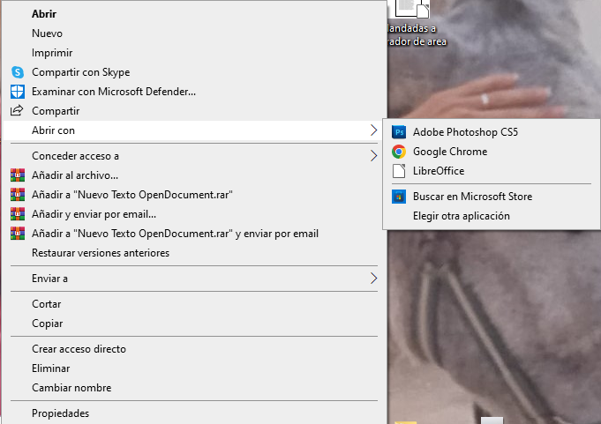Choose Cortar from the context menu
Viewport: 601px width, 424px height.
pos(195,304)
